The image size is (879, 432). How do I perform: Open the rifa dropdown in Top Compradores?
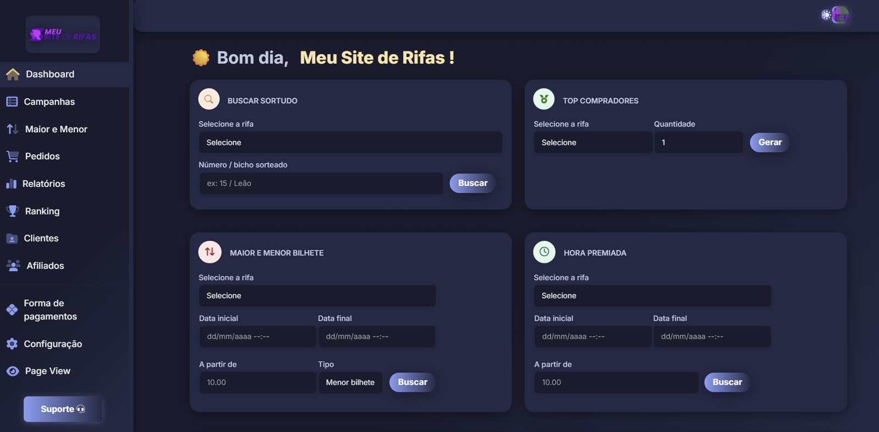point(593,142)
